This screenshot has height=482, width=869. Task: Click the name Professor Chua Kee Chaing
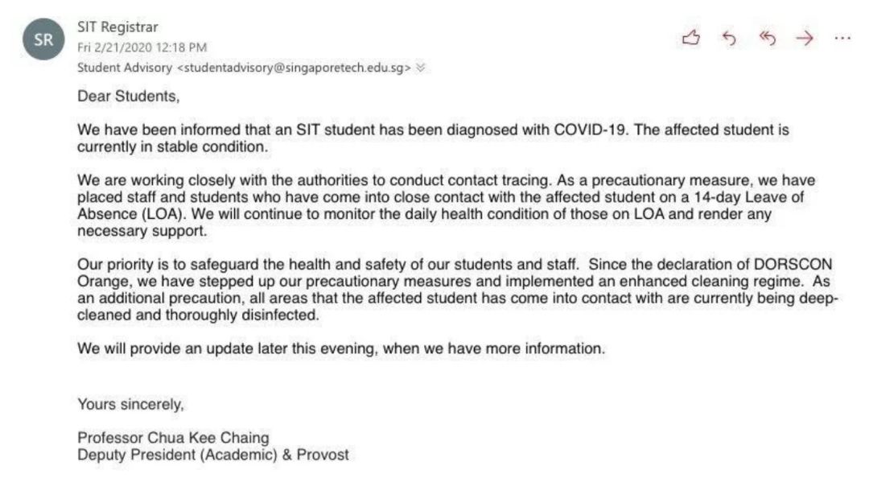[x=173, y=438]
